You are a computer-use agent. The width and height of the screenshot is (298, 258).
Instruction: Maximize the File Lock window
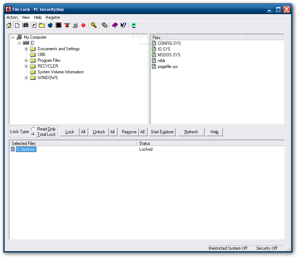(278, 9)
